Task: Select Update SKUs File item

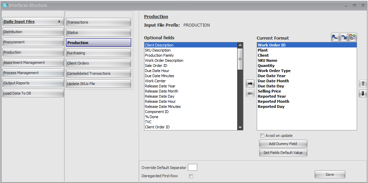Action: [99, 84]
